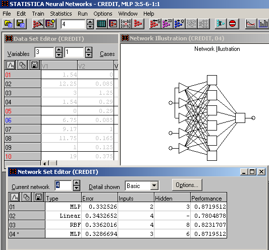Click the quasi-Newton training toolbar icon
This screenshot has height=250, width=269.
(x=179, y=24)
